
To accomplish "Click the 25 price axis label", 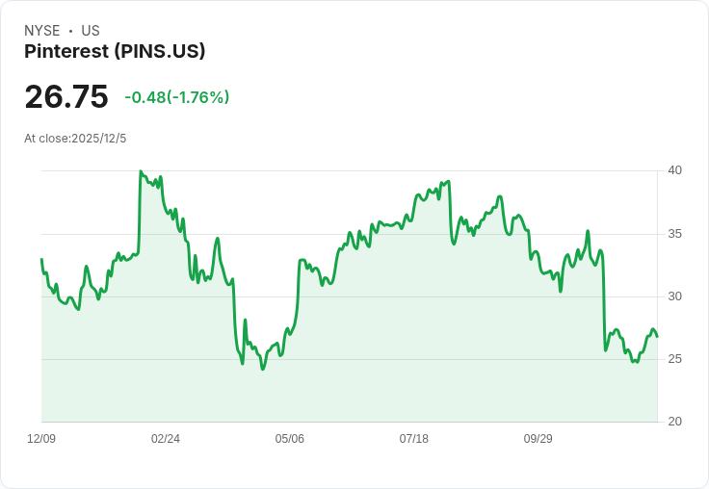I will 675,359.
